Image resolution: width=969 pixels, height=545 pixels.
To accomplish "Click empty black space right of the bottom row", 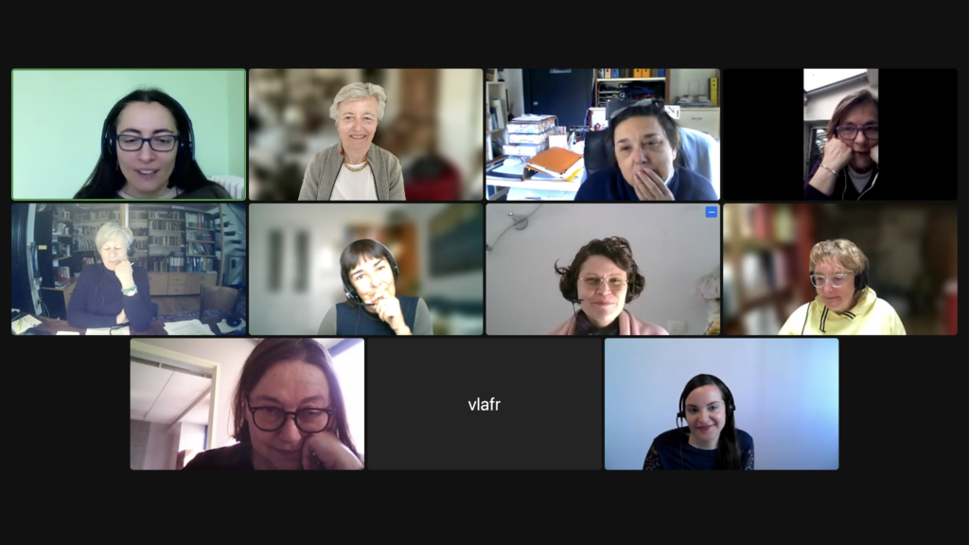I will [x=904, y=403].
